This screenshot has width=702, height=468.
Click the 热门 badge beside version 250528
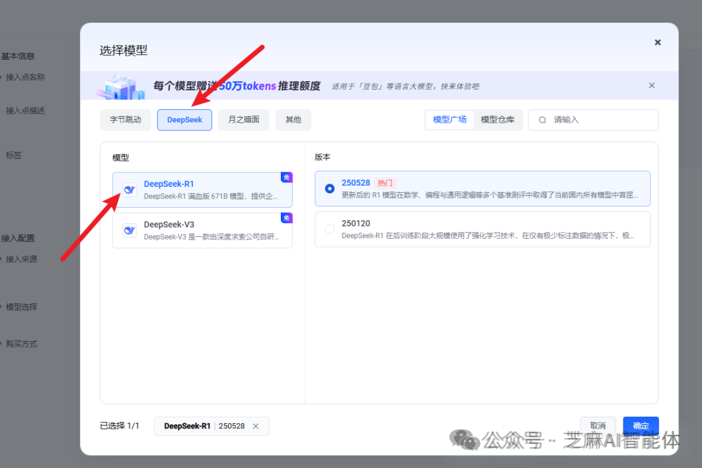pos(385,182)
